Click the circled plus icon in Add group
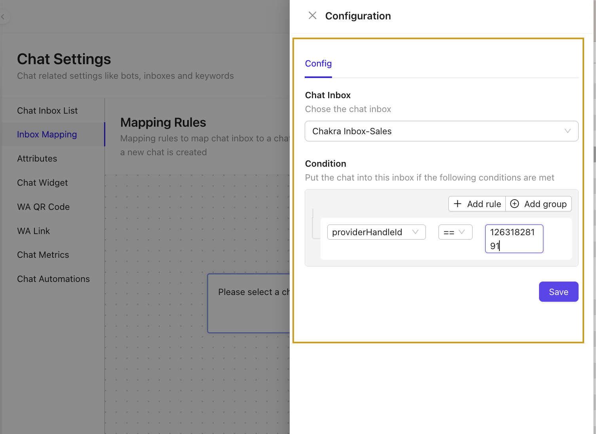 tap(514, 204)
